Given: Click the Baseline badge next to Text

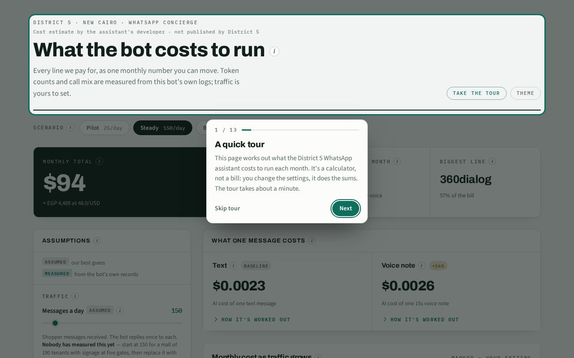Looking at the screenshot, I should pos(256,266).
